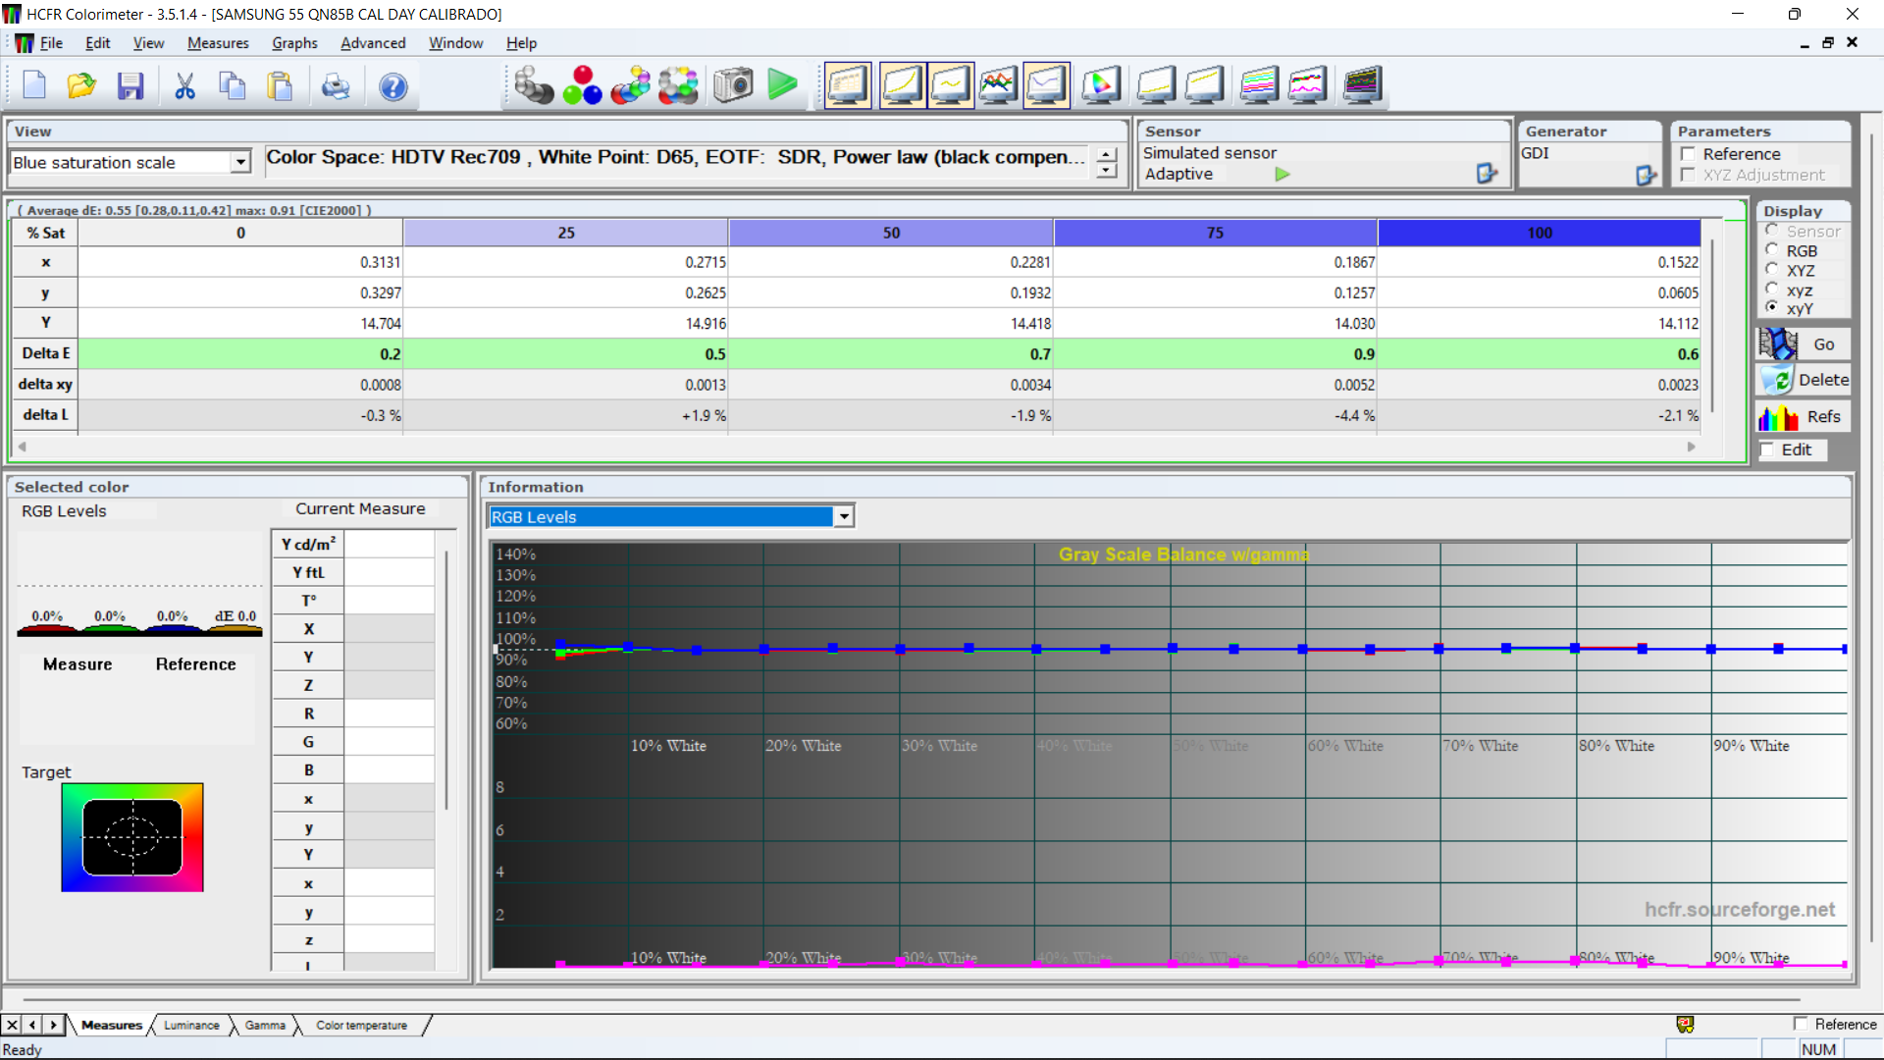The height and width of the screenshot is (1060, 1884).
Task: Step the color space description upward
Action: (x=1107, y=155)
